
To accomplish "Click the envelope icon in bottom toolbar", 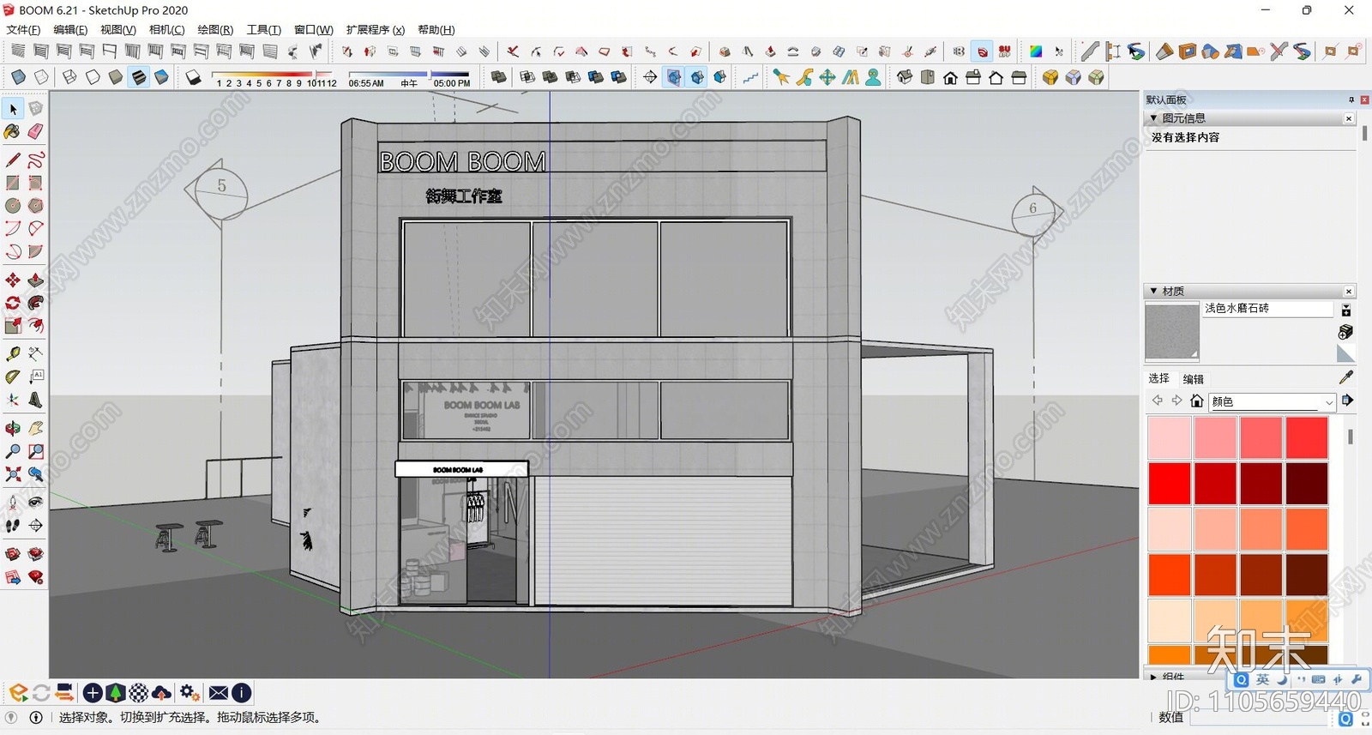I will (219, 693).
